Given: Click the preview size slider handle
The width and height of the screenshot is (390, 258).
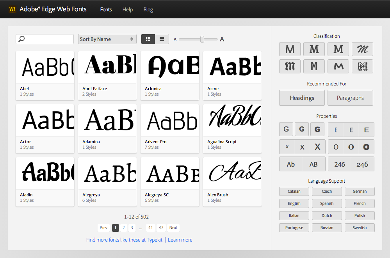Looking at the screenshot, I should pos(202,39).
